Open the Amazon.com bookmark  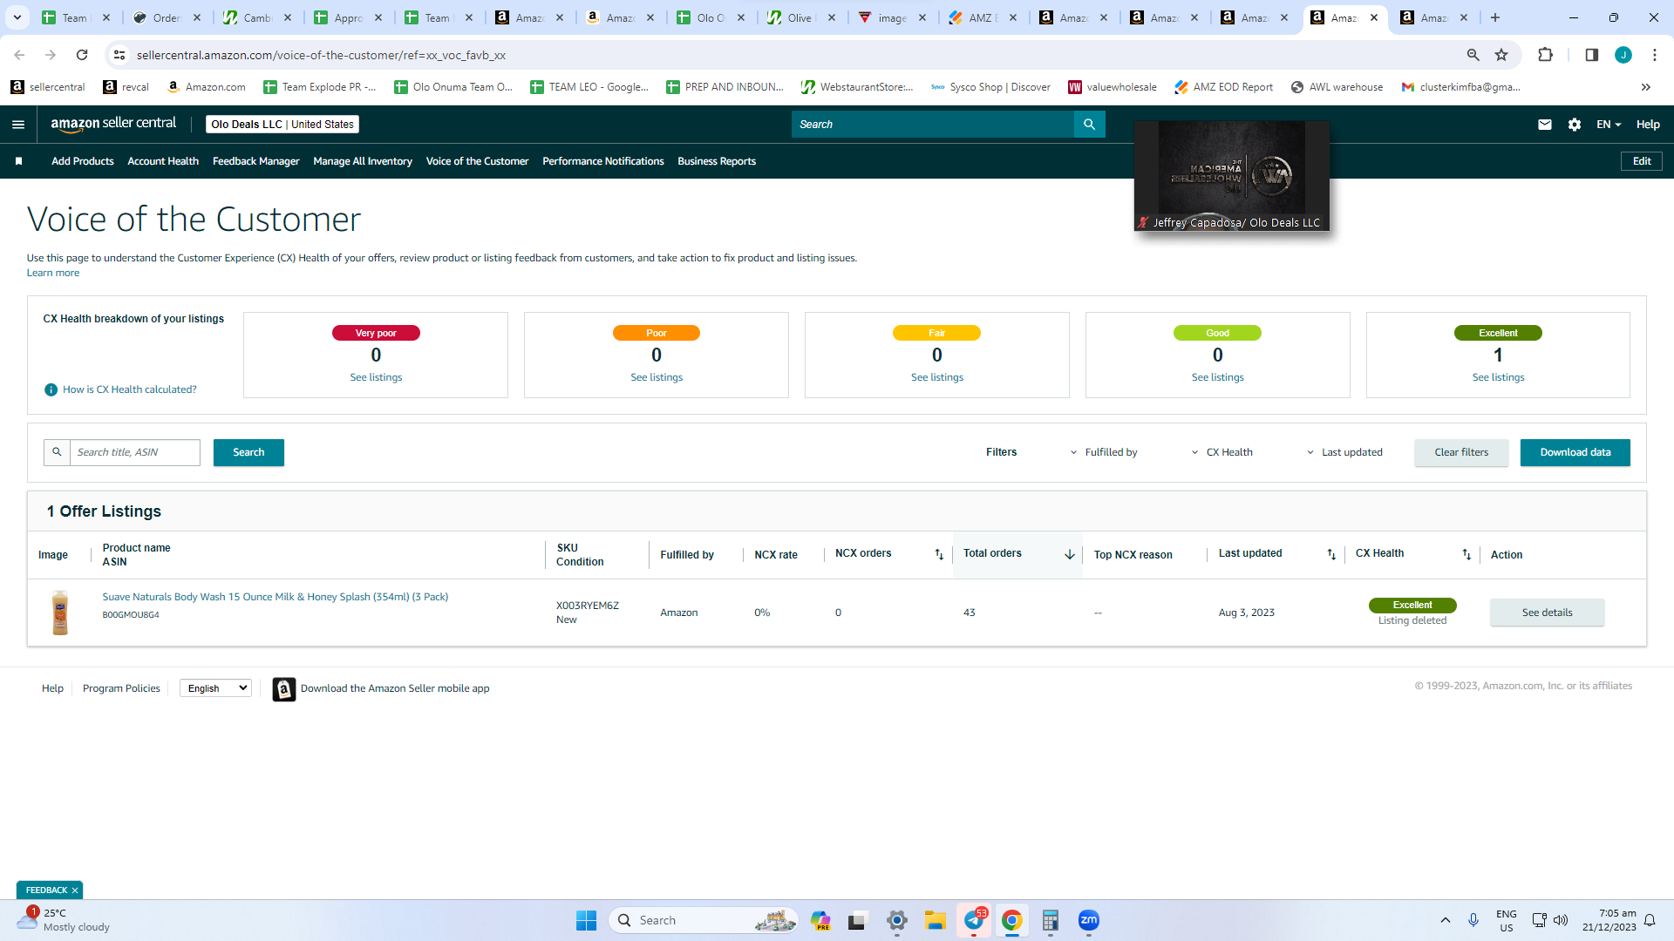click(x=206, y=87)
